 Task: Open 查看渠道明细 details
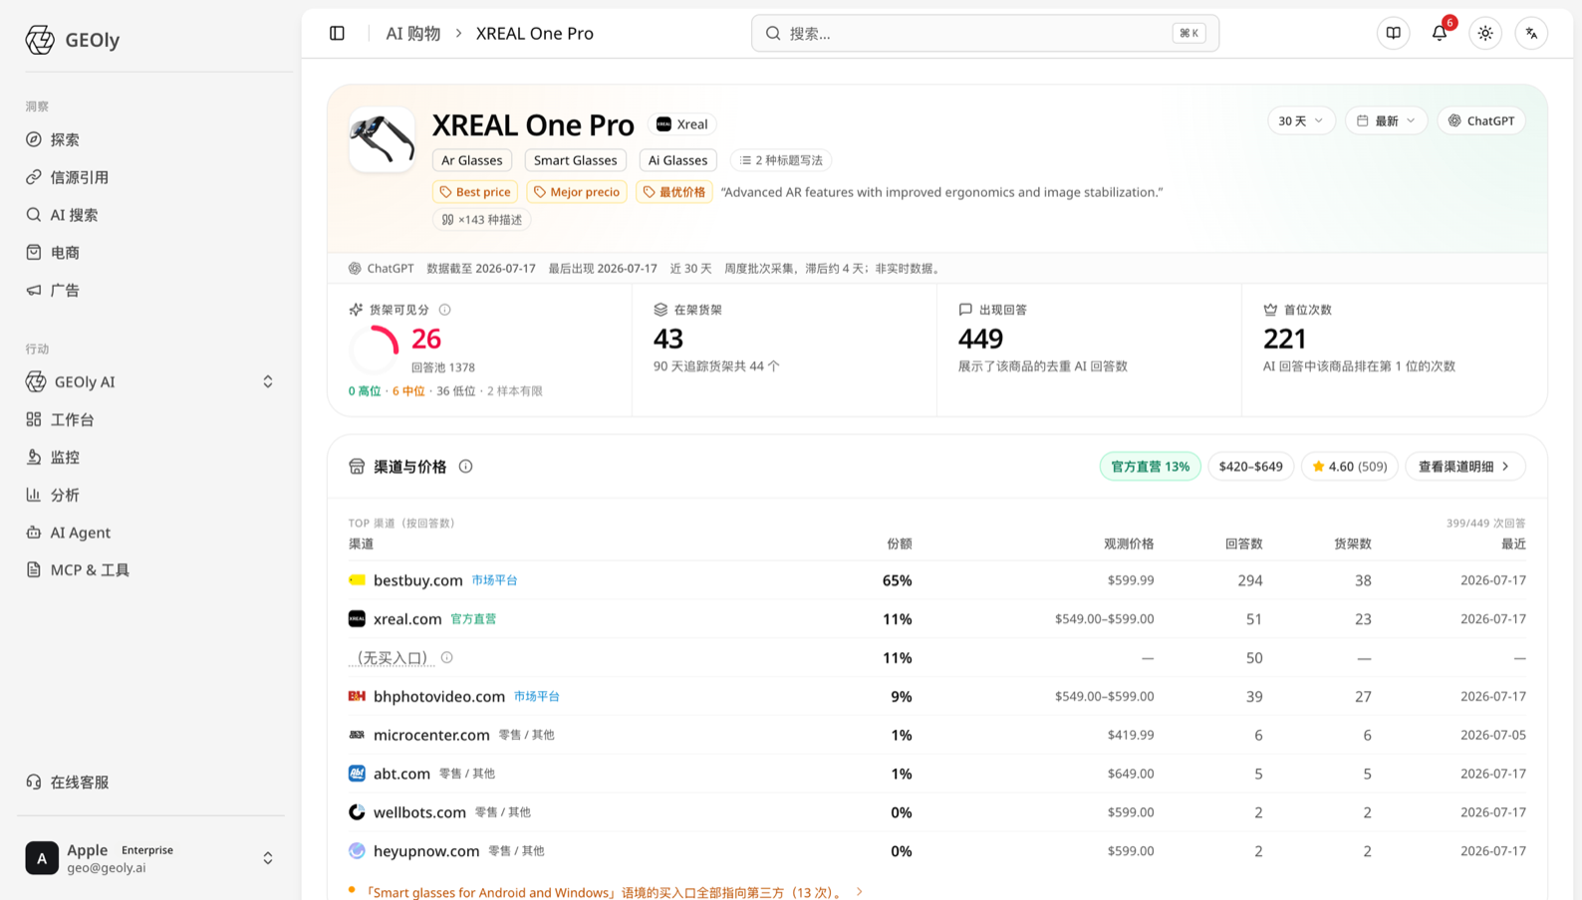tap(1464, 466)
